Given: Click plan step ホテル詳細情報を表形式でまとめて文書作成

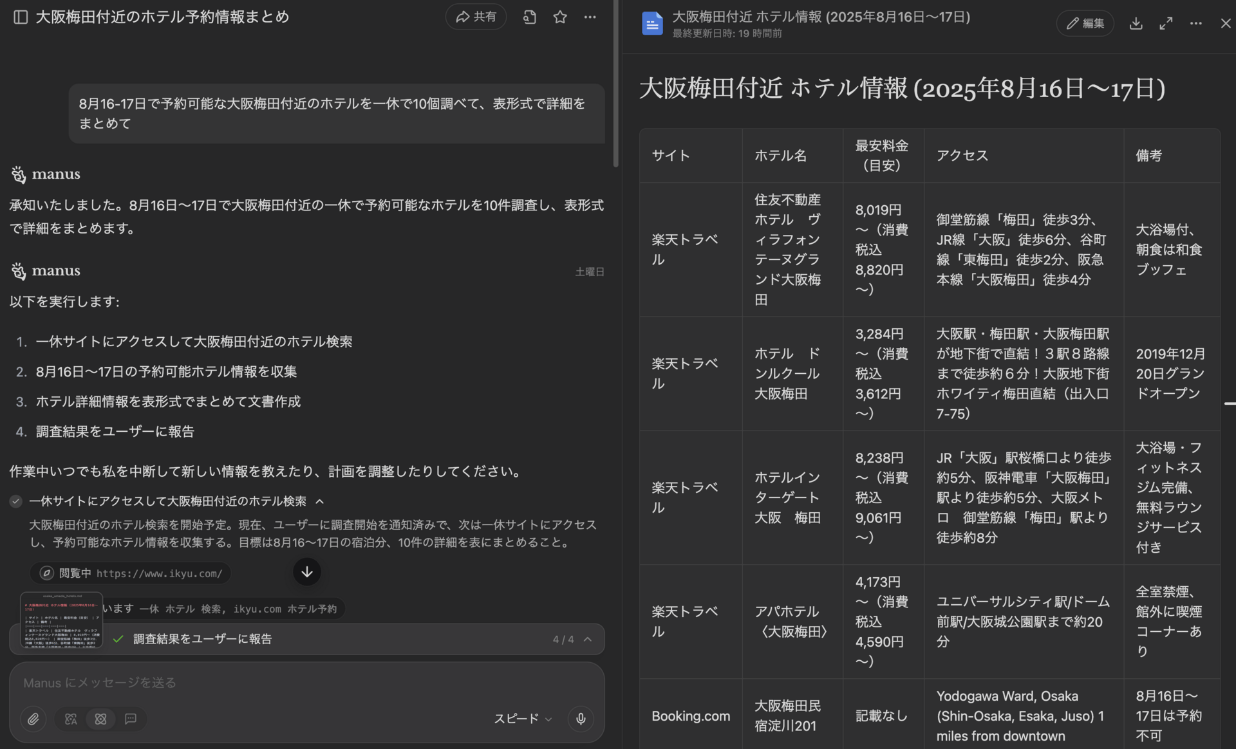Looking at the screenshot, I should pos(168,402).
